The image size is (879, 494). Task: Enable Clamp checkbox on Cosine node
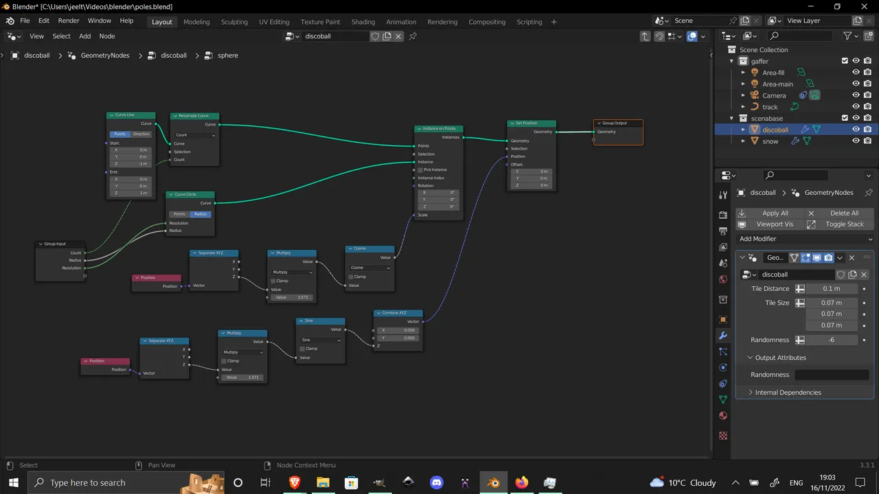[351, 277]
